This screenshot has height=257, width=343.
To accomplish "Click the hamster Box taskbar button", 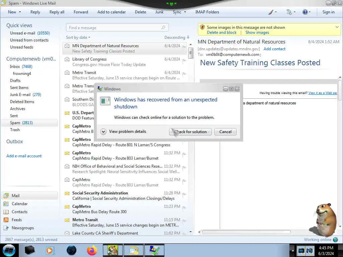I will [x=113, y=250].
